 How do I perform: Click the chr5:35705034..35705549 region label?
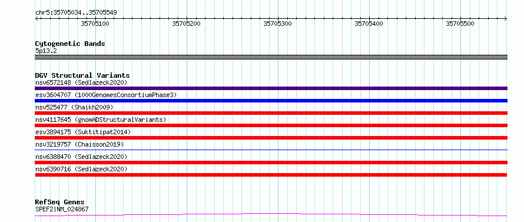coord(76,13)
